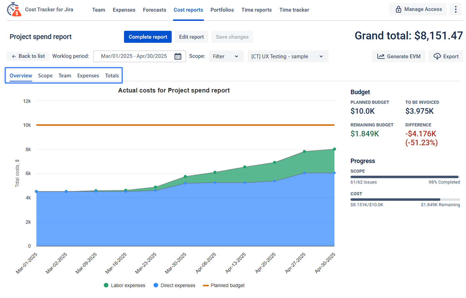Generate the EVM chart report

point(398,57)
